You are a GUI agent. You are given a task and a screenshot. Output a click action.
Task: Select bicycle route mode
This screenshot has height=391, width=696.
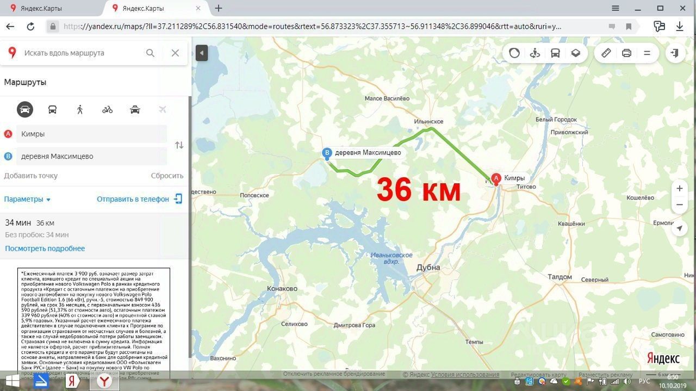[x=107, y=109]
